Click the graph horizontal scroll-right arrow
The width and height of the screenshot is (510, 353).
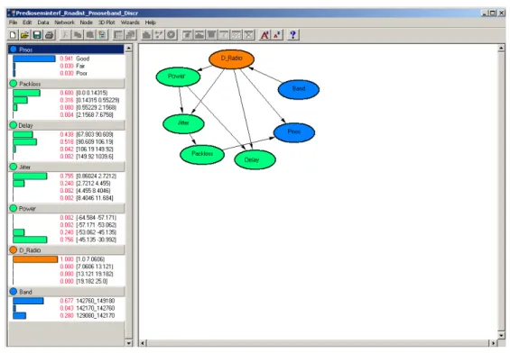[x=494, y=343]
